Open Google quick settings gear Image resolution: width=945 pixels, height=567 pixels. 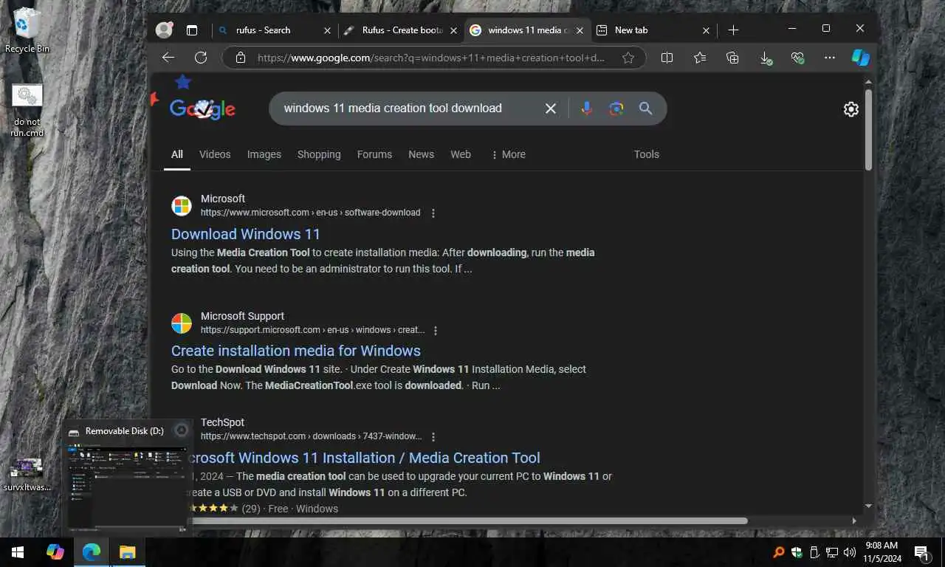tap(851, 109)
